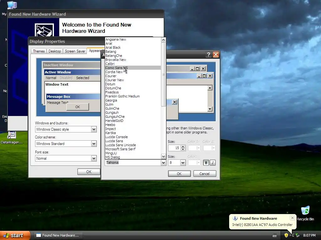The width and height of the screenshot is (321, 240).
Task: Choose the DotumChe font
Action: click(x=133, y=88)
